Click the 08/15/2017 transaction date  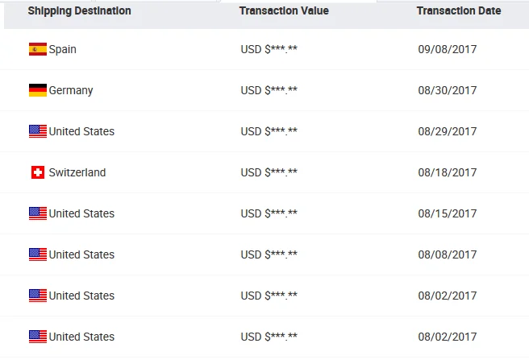tap(448, 213)
